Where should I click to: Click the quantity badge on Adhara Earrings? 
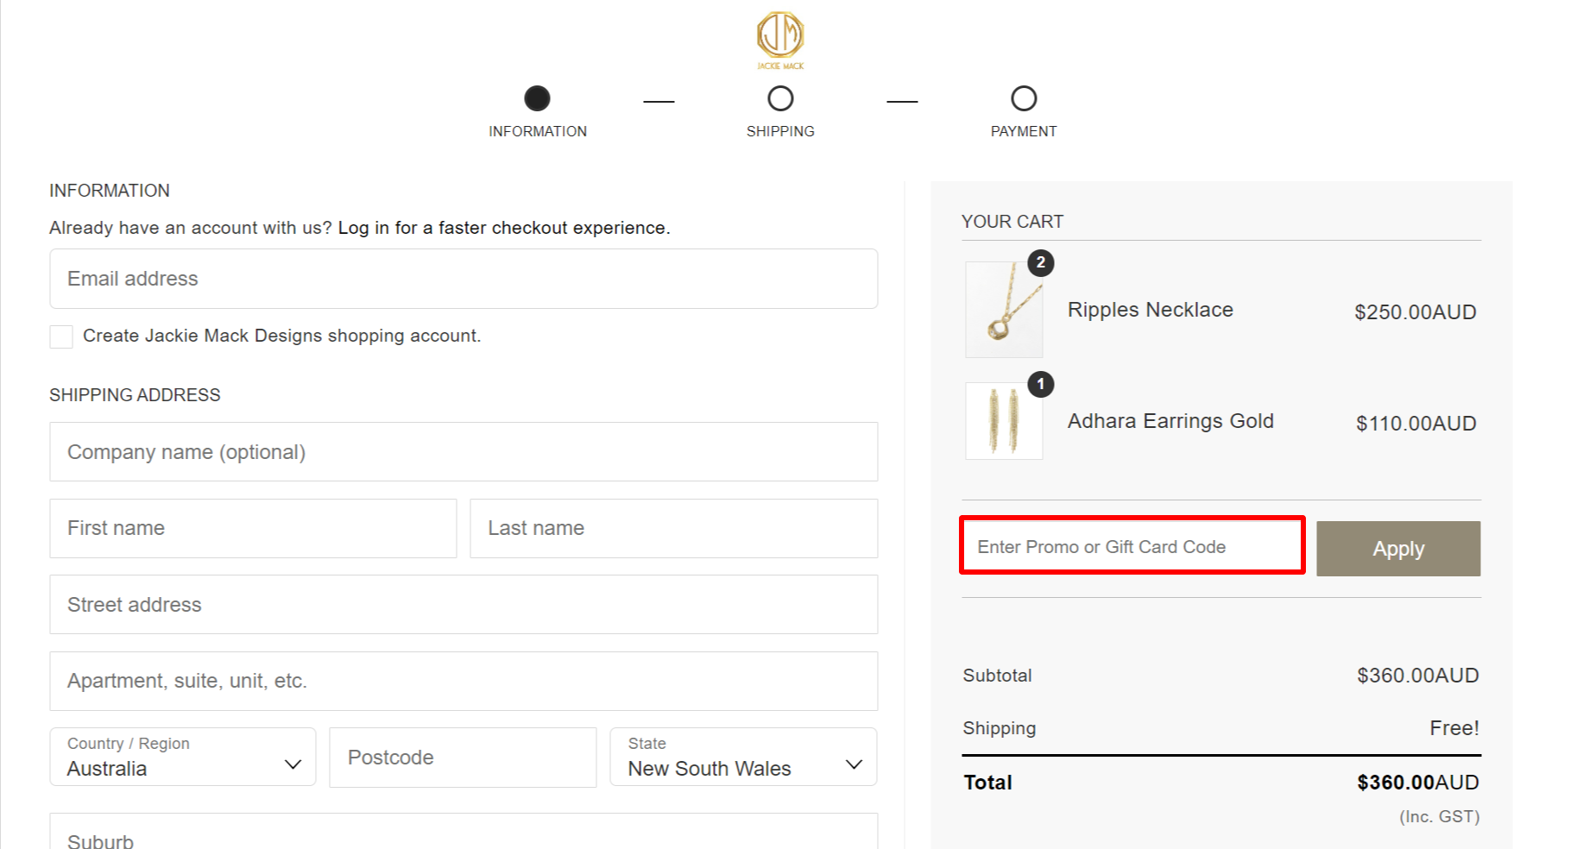1040,385
